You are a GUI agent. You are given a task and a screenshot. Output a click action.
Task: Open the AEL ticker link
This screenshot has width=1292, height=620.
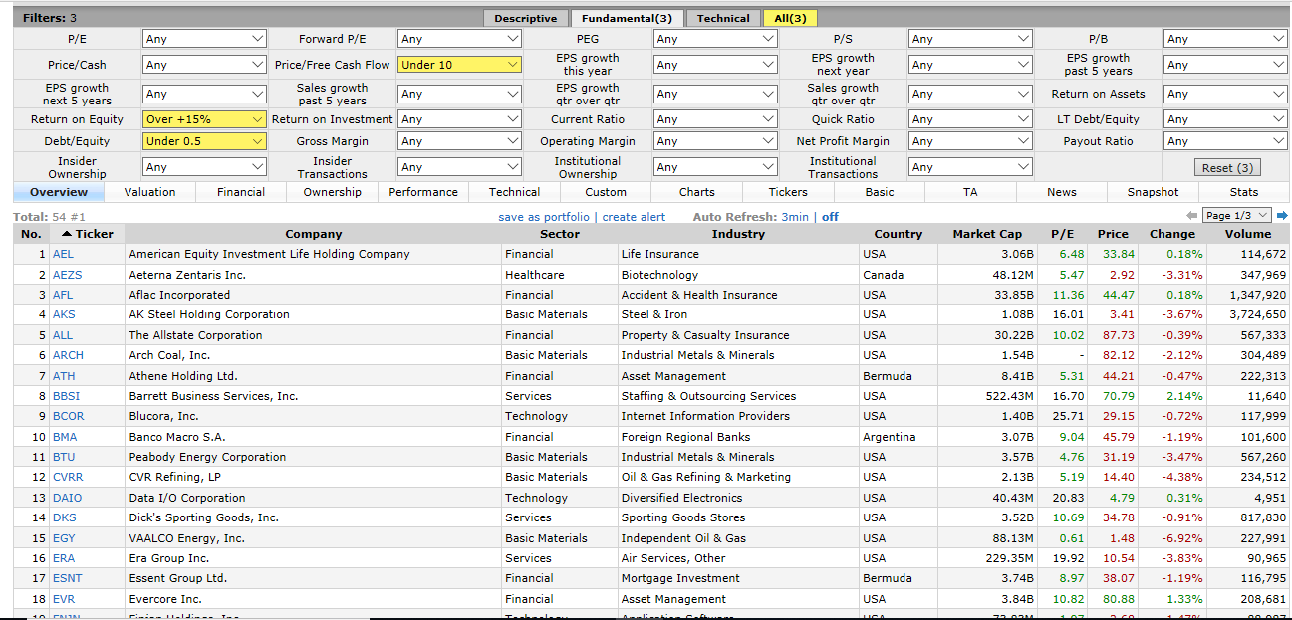pos(63,254)
